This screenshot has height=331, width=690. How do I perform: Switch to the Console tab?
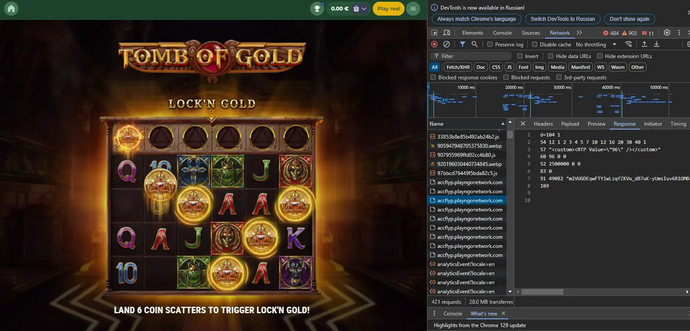coord(502,33)
